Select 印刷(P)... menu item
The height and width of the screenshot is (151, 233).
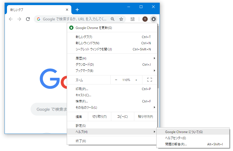[112, 89]
